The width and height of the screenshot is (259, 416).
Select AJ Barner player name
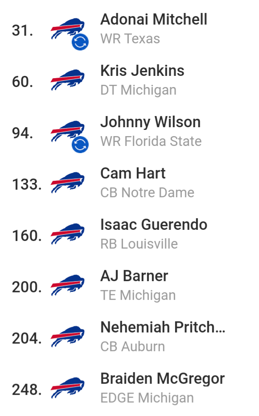[x=134, y=276]
